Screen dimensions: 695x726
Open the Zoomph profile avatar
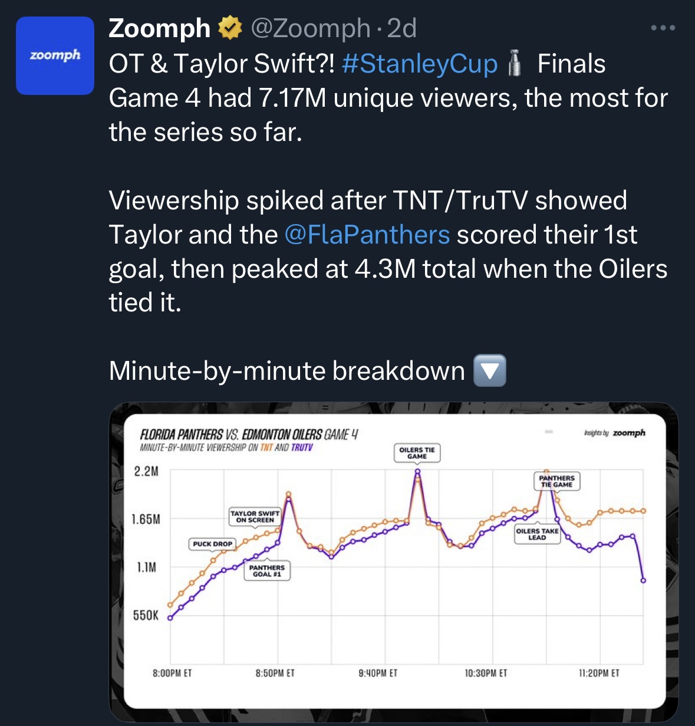pyautogui.click(x=55, y=55)
